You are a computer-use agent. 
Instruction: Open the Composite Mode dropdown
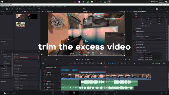click(153, 37)
